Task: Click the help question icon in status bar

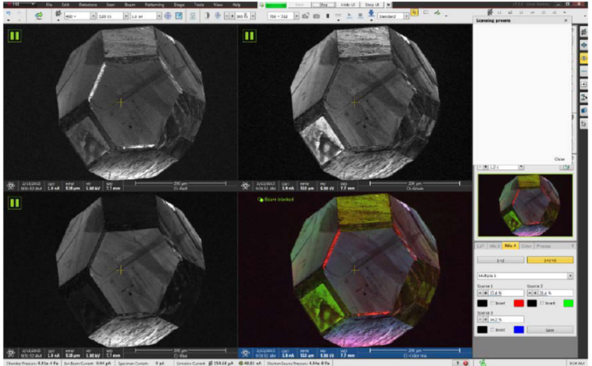Action: [458, 363]
